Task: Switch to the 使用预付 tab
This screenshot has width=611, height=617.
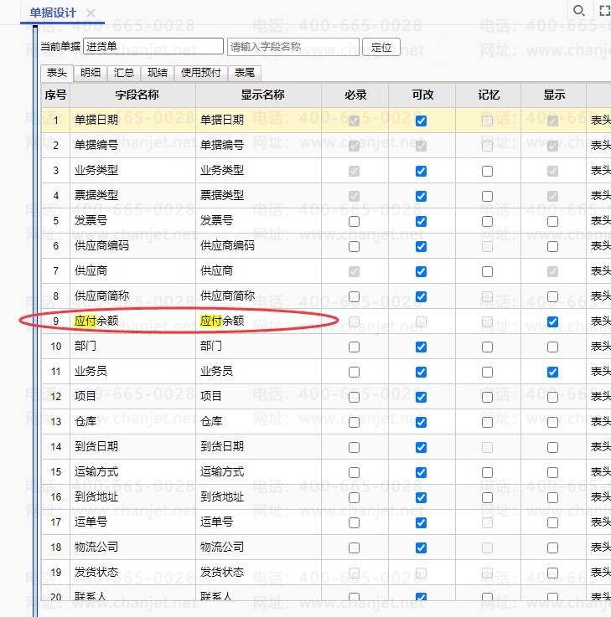Action: tap(201, 73)
